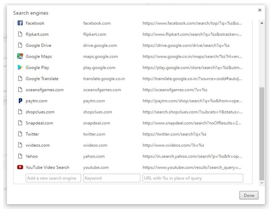
Task: Click the Google Play triangle icon
Action: coord(20,67)
